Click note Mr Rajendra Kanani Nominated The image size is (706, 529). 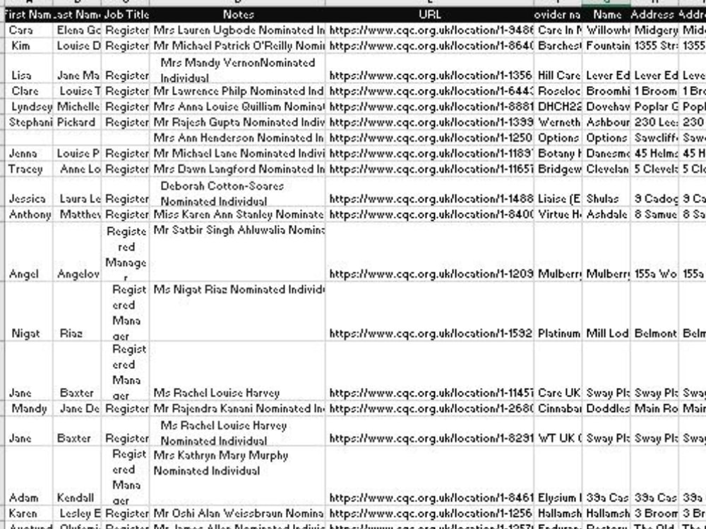[x=237, y=408]
